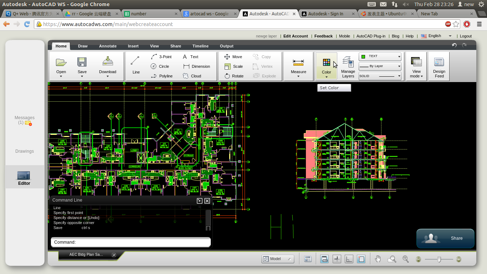The height and width of the screenshot is (274, 487).
Task: Expand the Measure dropdown arrow
Action: 298,76
